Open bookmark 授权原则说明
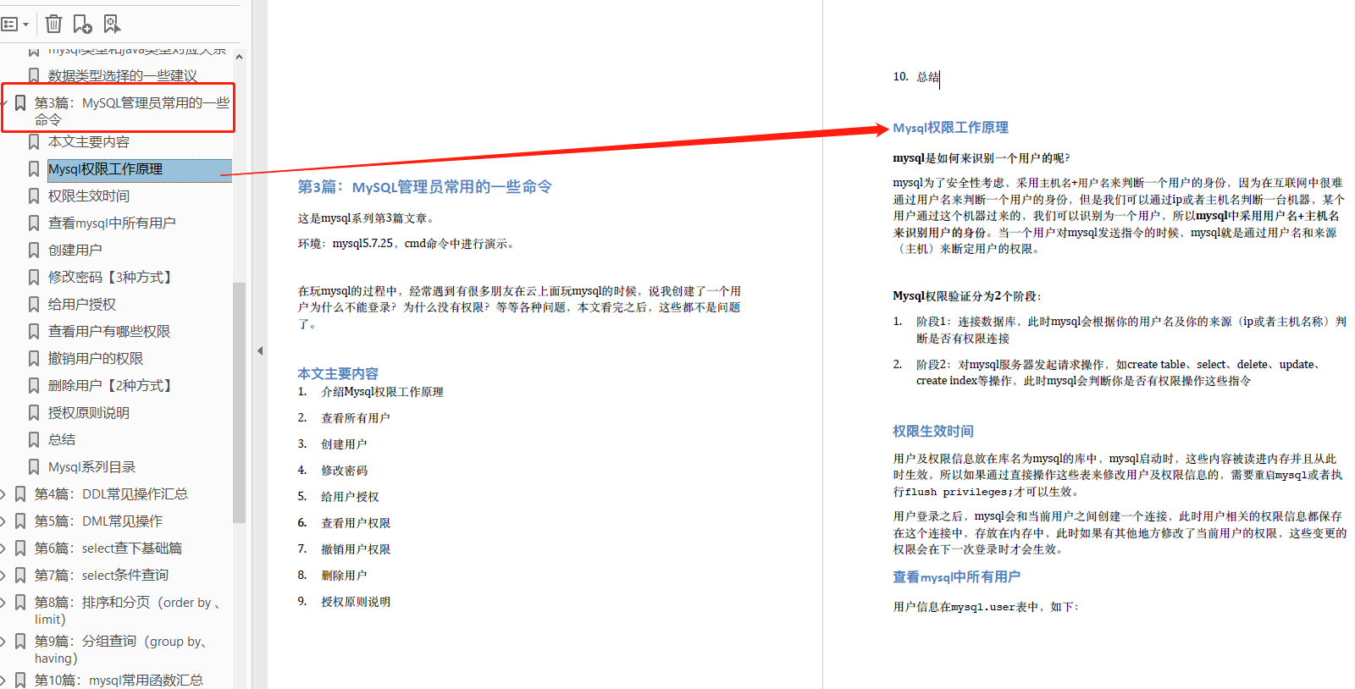 tap(89, 413)
